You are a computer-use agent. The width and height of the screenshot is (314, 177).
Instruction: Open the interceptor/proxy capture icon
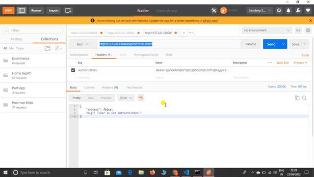pos(214,10)
